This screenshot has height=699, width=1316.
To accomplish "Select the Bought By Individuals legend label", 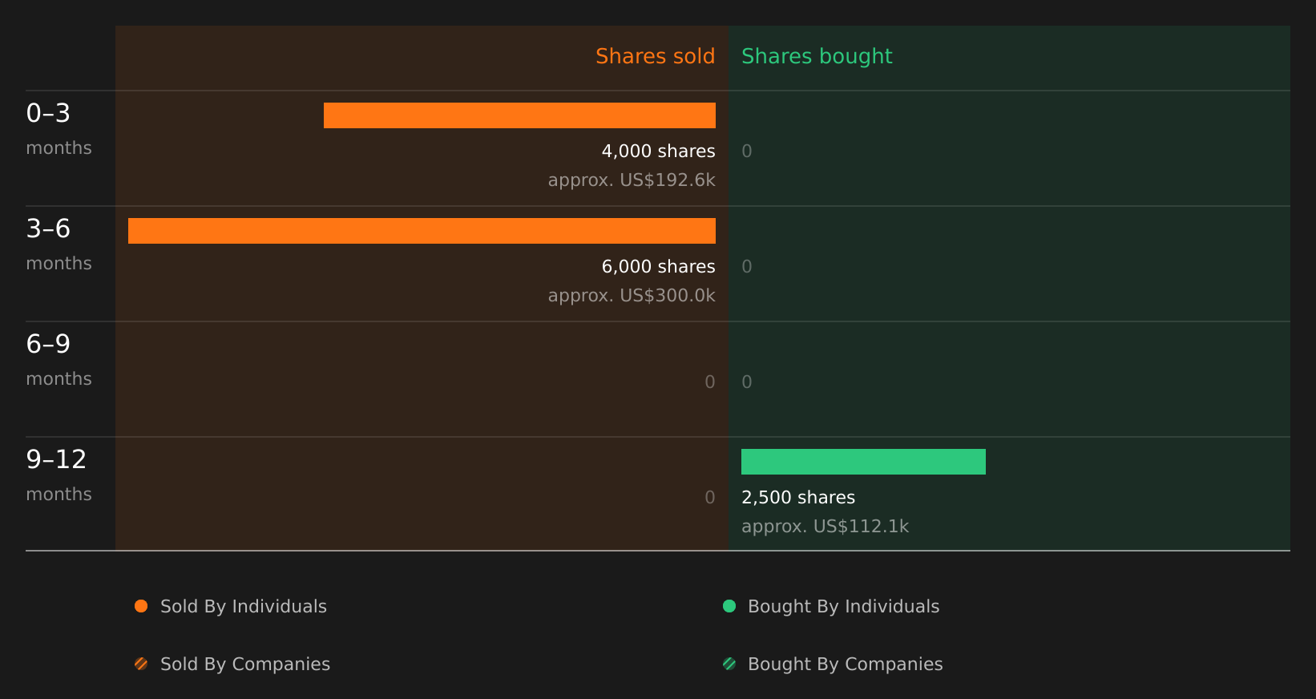I will (x=843, y=606).
